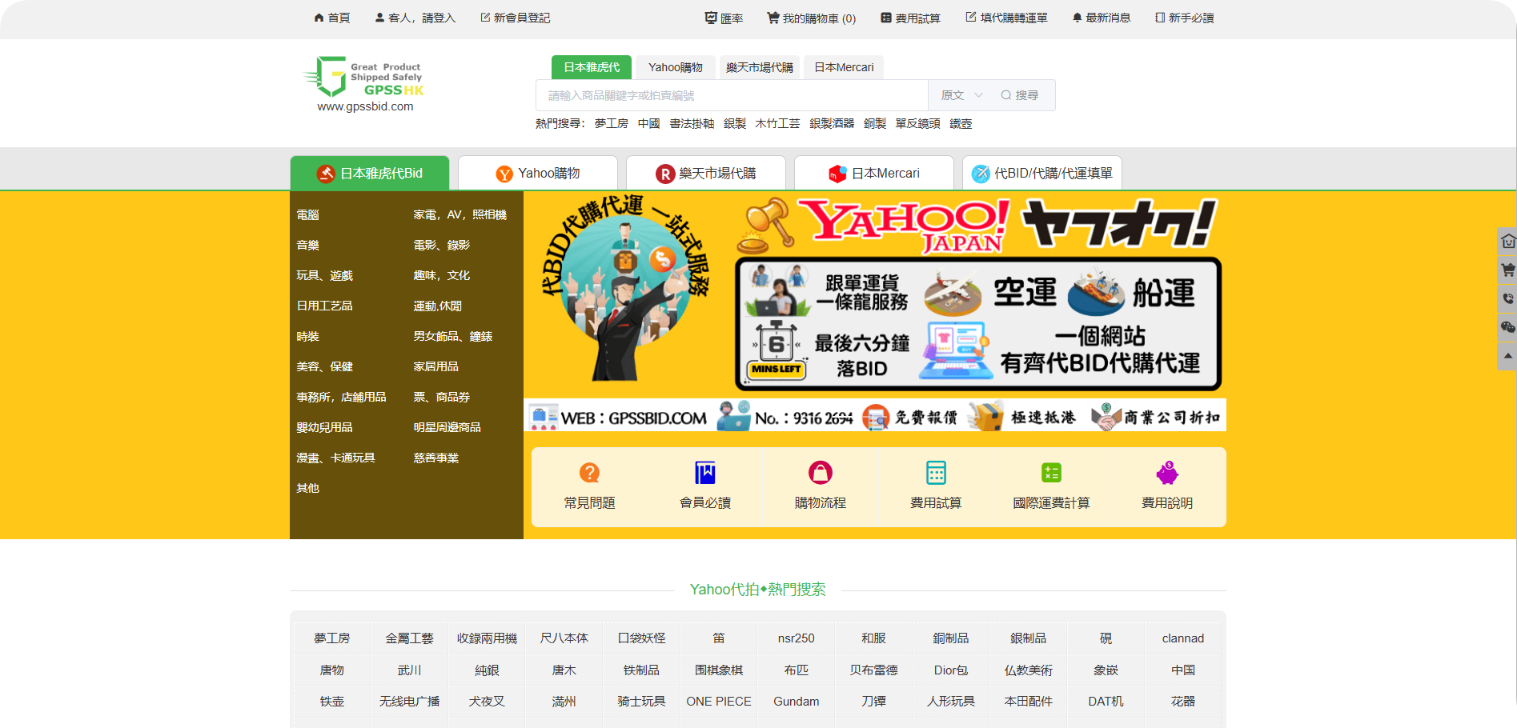
Task: Open 我的購物車 in top bar
Action: coord(811,18)
